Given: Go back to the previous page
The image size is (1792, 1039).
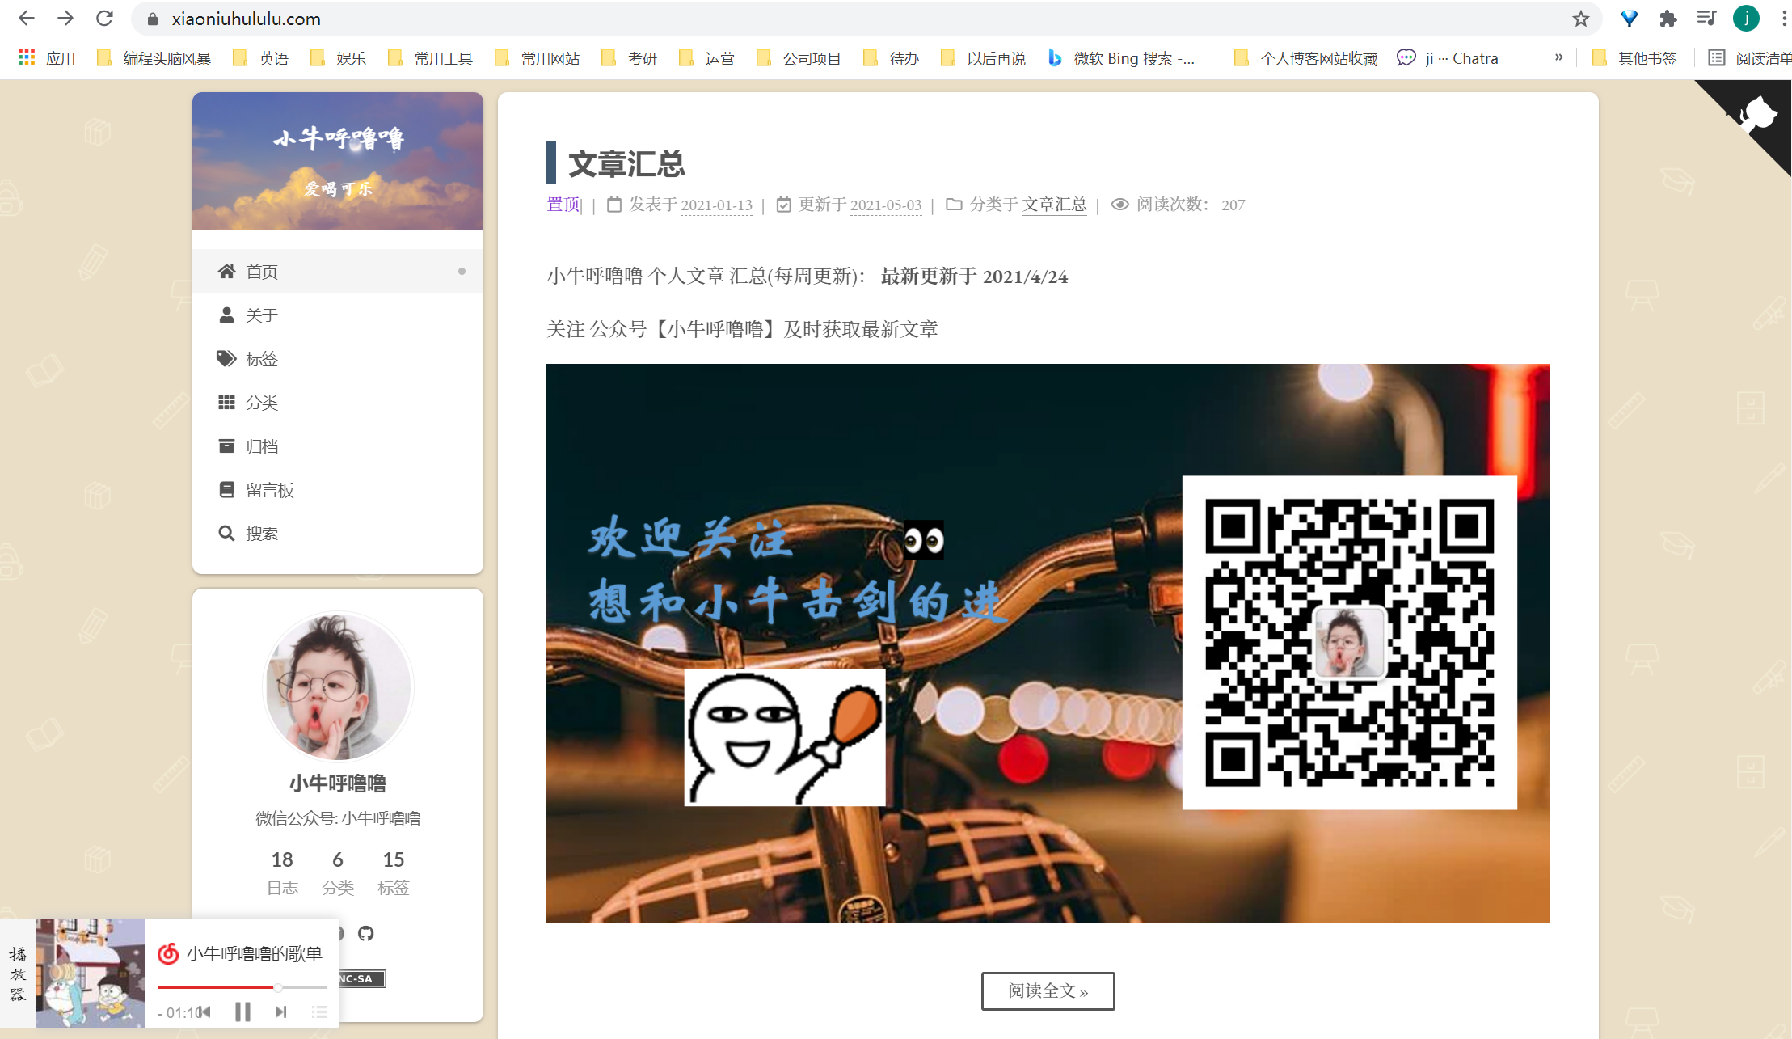Looking at the screenshot, I should 27,19.
